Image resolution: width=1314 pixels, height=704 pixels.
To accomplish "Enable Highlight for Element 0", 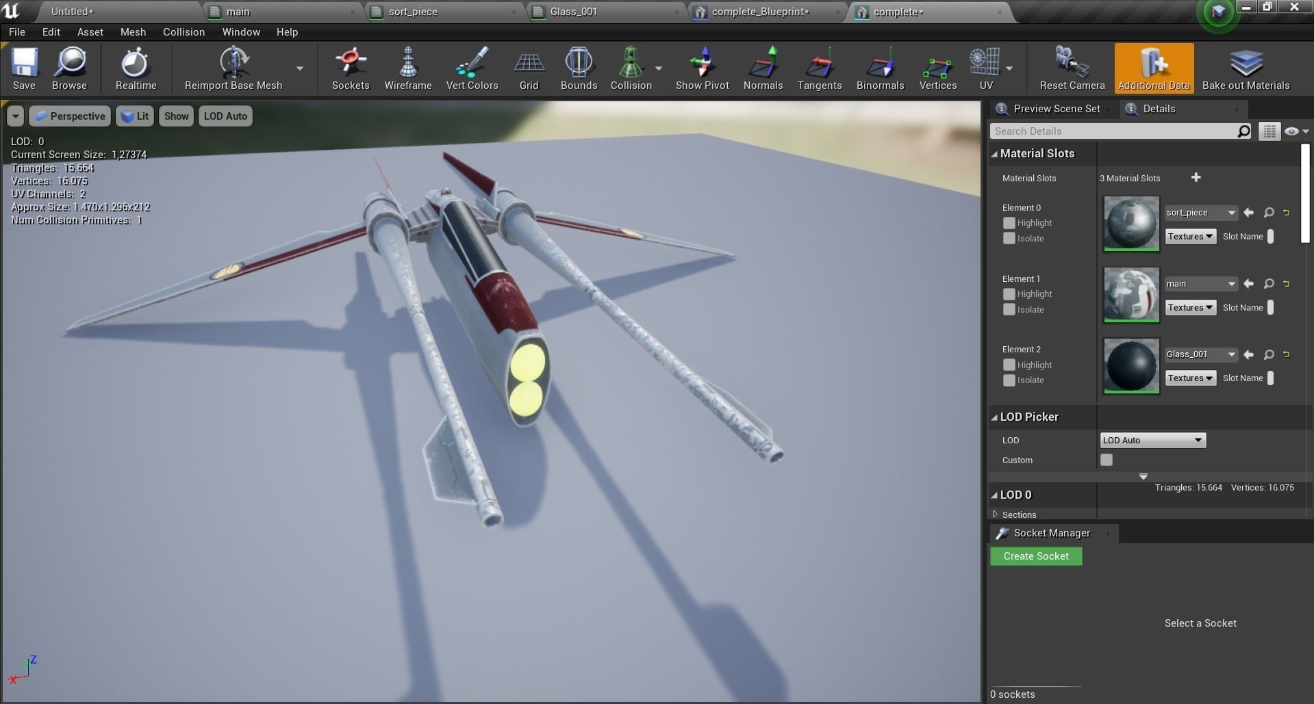I will (x=1009, y=223).
